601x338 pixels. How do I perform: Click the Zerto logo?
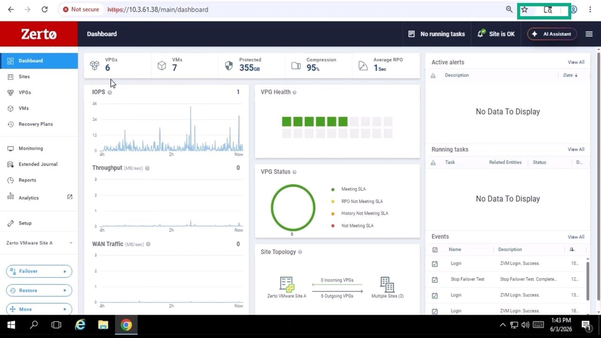[39, 34]
